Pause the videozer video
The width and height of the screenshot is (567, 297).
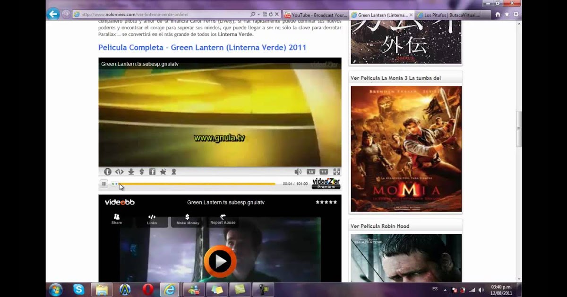104,184
